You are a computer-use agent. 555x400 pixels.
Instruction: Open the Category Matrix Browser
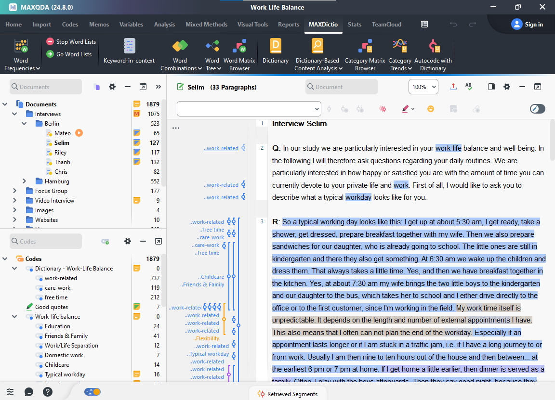coord(365,55)
